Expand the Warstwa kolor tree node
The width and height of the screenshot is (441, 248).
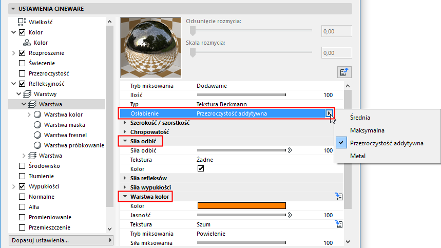(x=29, y=115)
